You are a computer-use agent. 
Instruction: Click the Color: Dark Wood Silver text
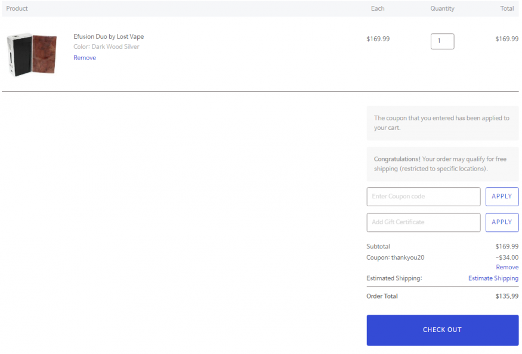tap(106, 46)
